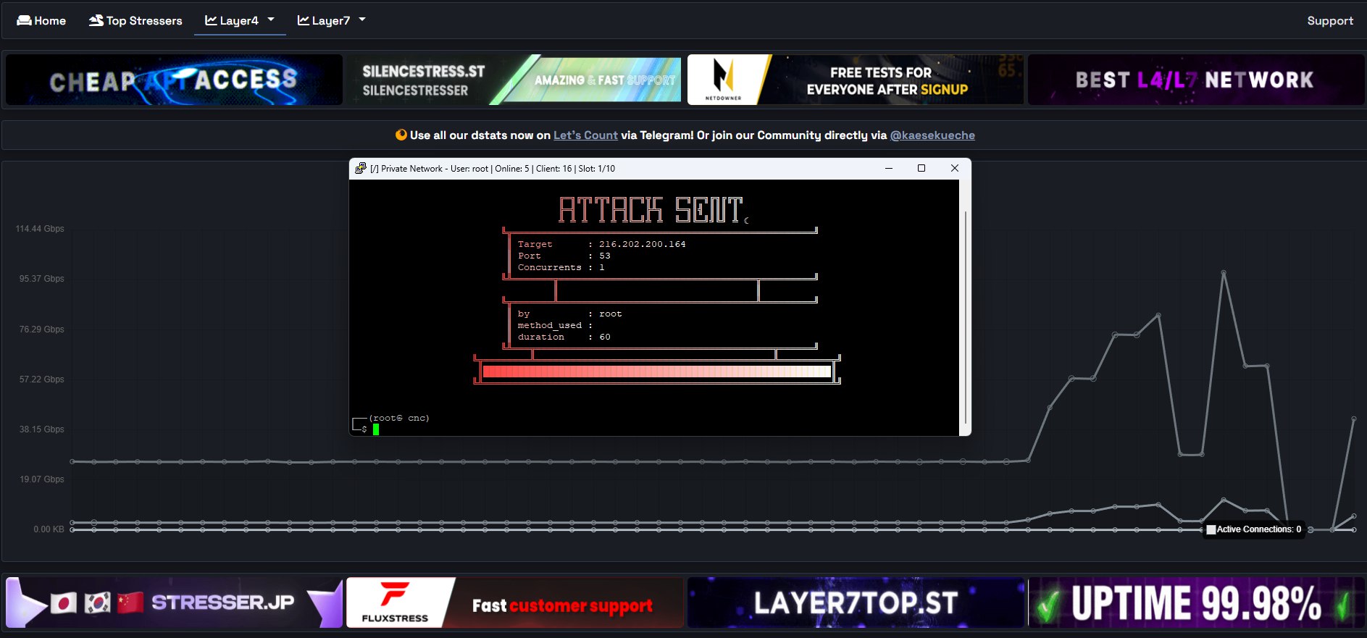Expand the Layer7 dropdown caret
Screen dimensions: 1367x638
click(x=362, y=20)
